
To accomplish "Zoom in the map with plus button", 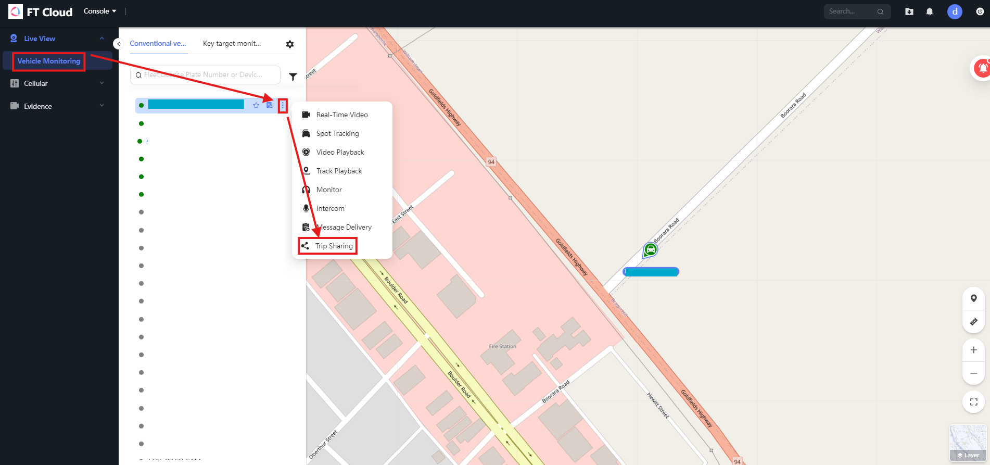I will click(x=973, y=350).
